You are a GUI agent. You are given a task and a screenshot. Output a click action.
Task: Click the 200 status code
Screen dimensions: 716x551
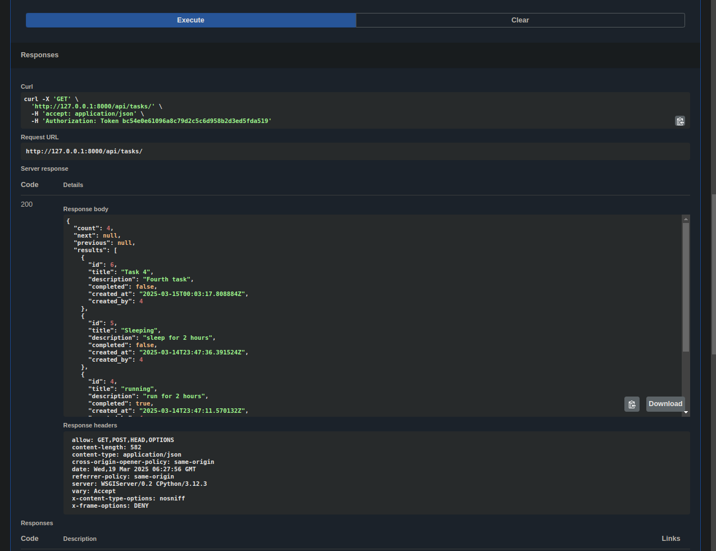click(x=27, y=204)
